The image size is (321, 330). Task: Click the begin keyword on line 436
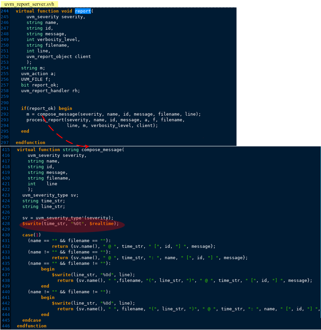pos(48,269)
